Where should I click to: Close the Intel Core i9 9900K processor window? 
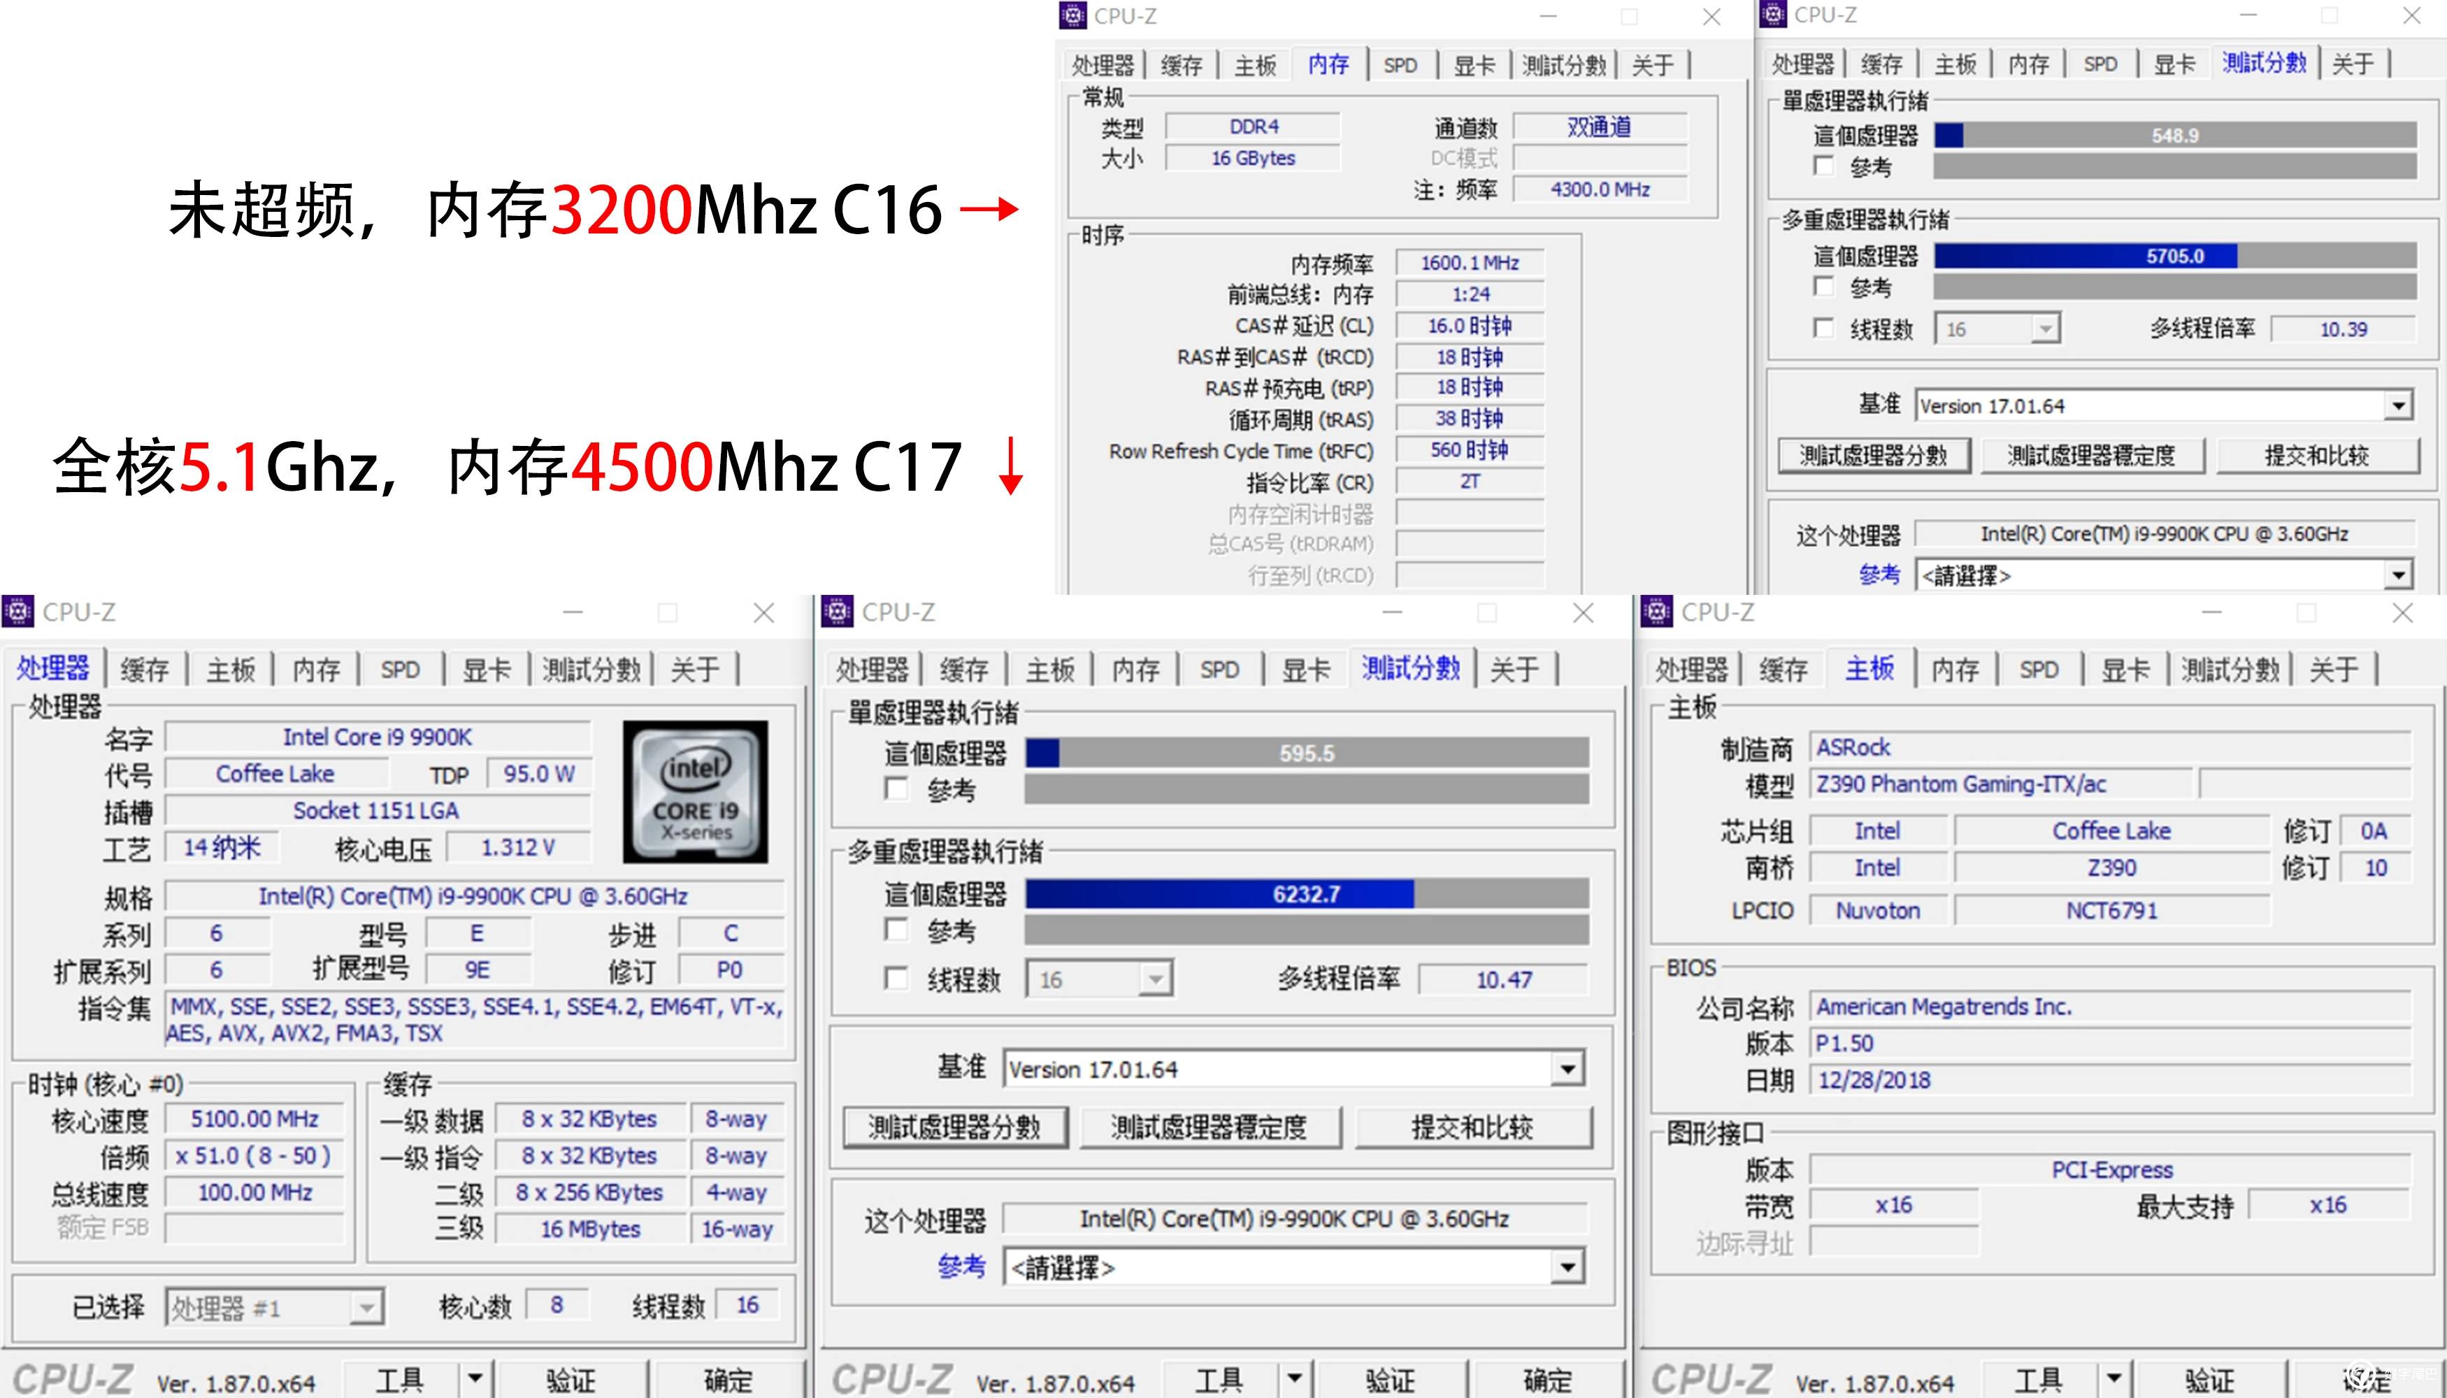[763, 612]
